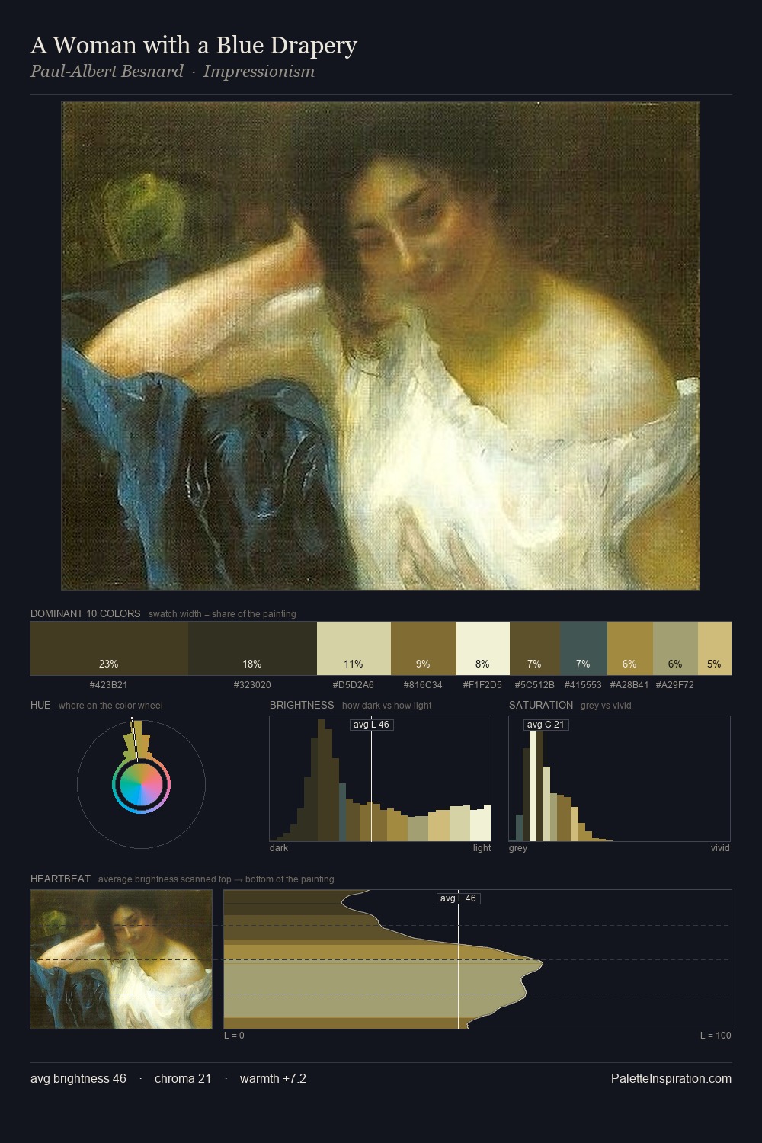The width and height of the screenshot is (762, 1143).
Task: Click the caption where on the color wheel
Action: 110,706
